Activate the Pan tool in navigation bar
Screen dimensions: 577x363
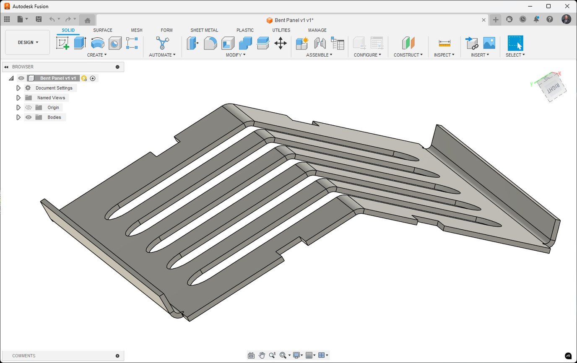click(262, 355)
